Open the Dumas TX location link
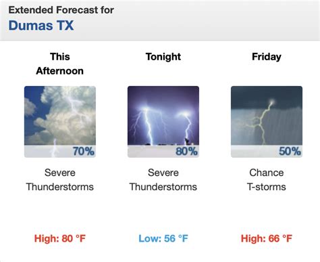The width and height of the screenshot is (320, 262). [x=41, y=25]
